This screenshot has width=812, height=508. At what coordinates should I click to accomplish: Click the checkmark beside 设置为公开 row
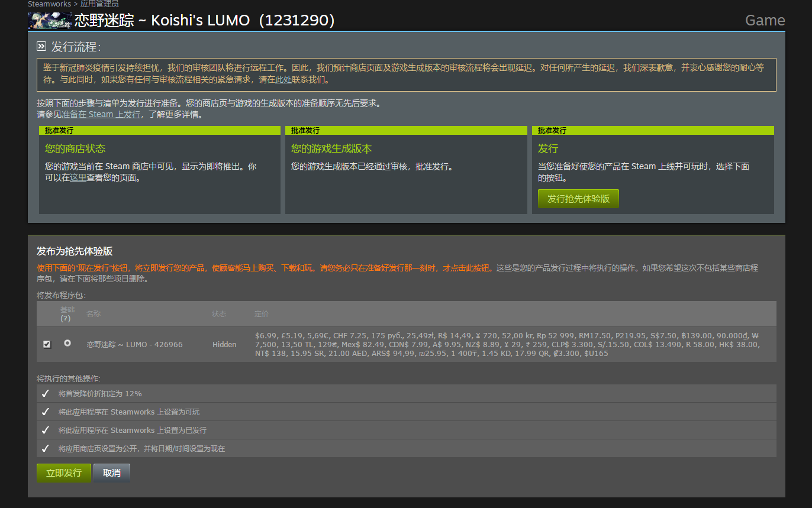click(46, 448)
